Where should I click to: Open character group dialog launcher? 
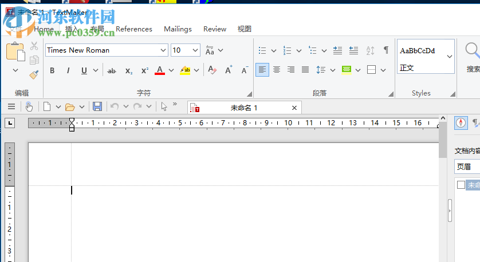[250, 94]
